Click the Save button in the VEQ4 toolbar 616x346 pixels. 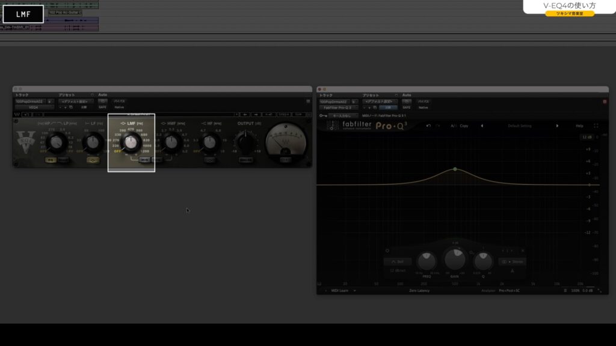tap(298, 115)
